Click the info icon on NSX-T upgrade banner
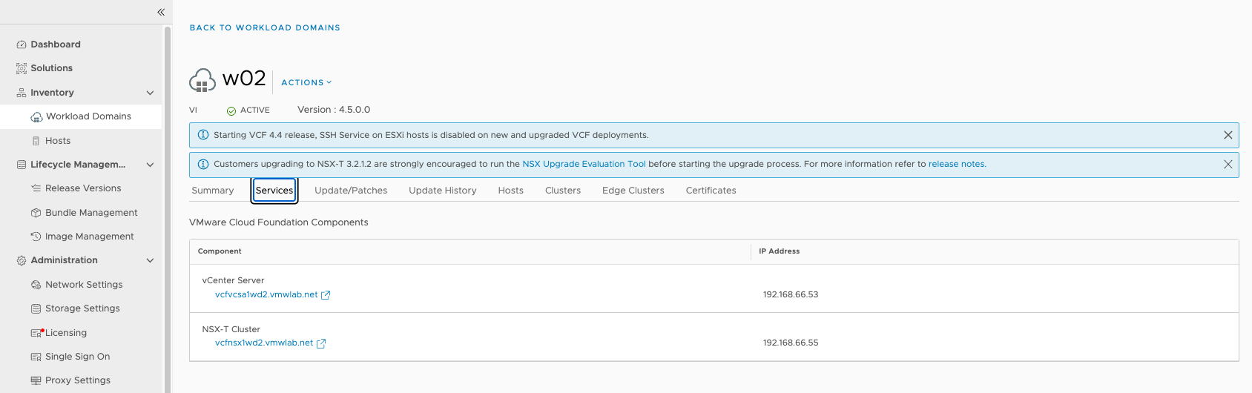Image resolution: width=1252 pixels, height=393 pixels. click(x=203, y=164)
